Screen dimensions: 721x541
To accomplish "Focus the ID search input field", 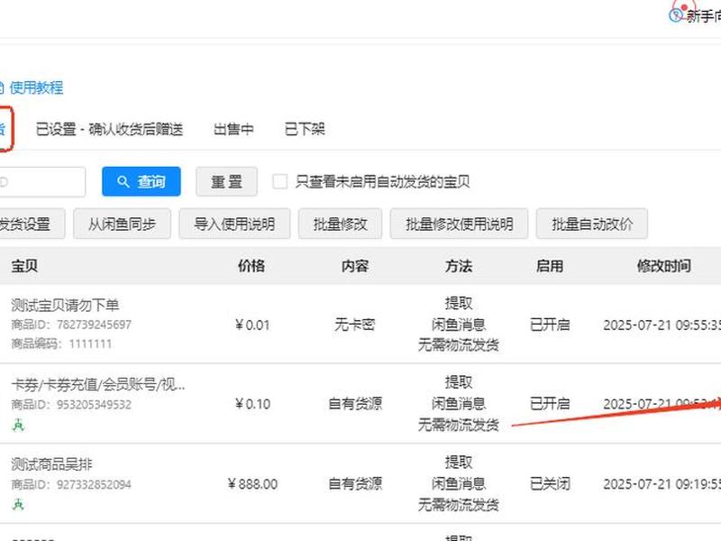I will 41,182.
